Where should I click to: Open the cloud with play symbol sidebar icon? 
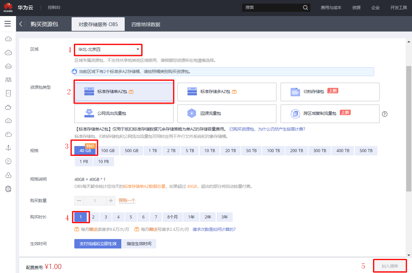8,134
